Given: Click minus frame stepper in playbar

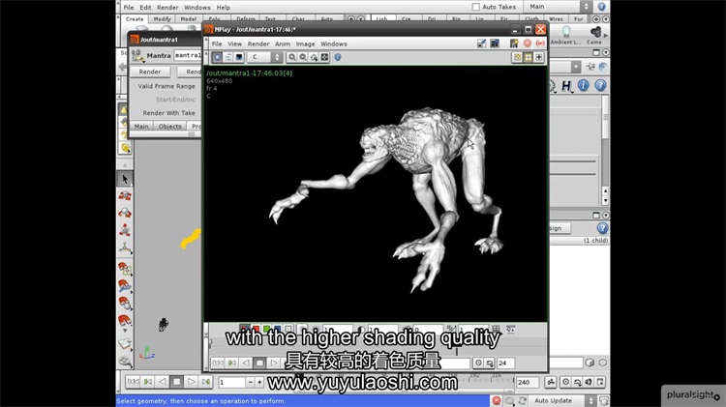Looking at the screenshot, I should tap(251, 382).
